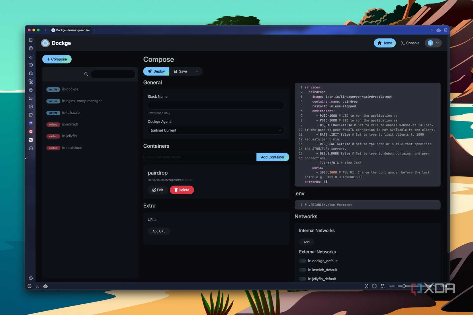The height and width of the screenshot is (315, 473).
Task: Enable the ix-immich_default external network
Action: pyautogui.click(x=302, y=270)
